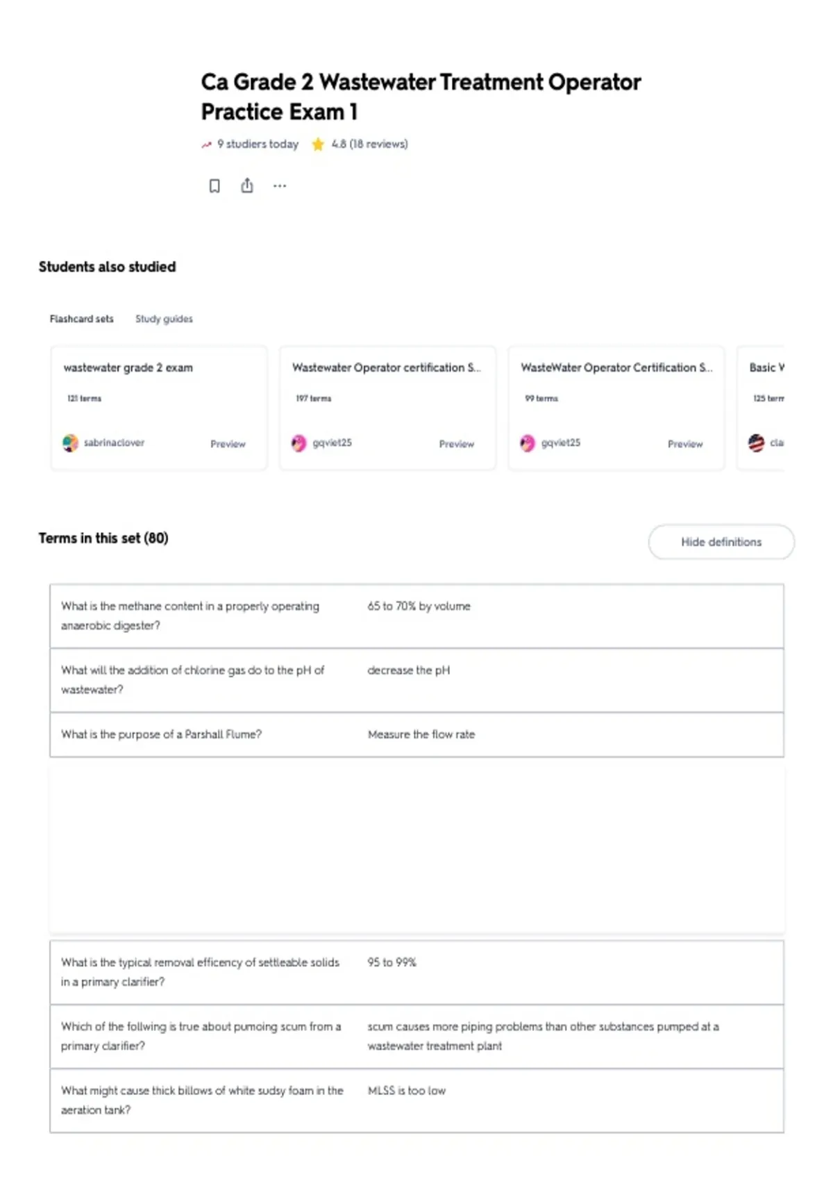Click the share icon below title
833x1181 pixels.
pyautogui.click(x=247, y=185)
